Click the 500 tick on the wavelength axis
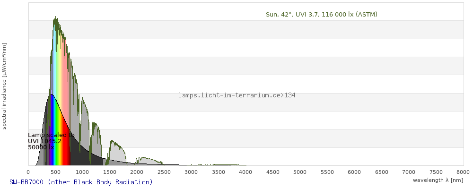Screen dimensions: 473x189 pos(55,172)
